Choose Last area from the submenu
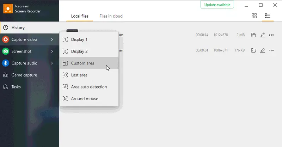The height and width of the screenshot is (147, 282). click(89, 75)
